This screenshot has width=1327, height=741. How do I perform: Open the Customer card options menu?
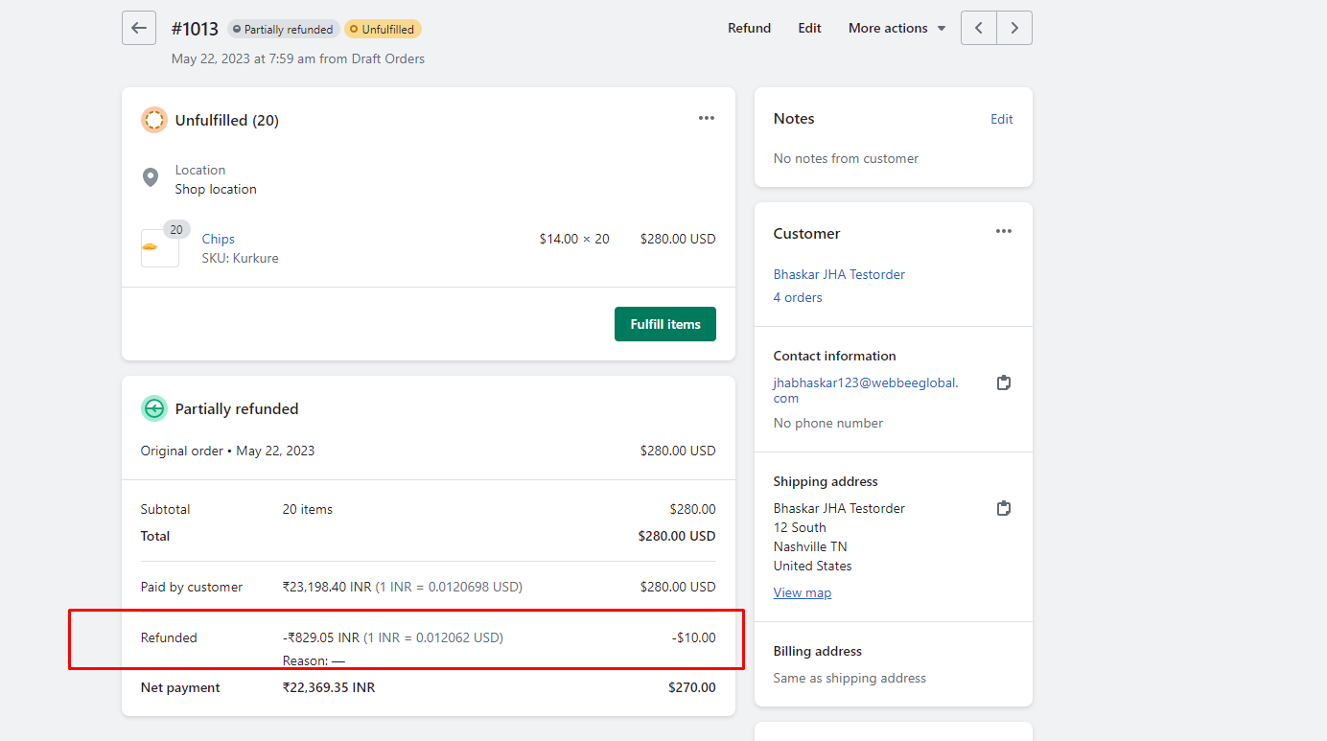click(x=1004, y=231)
